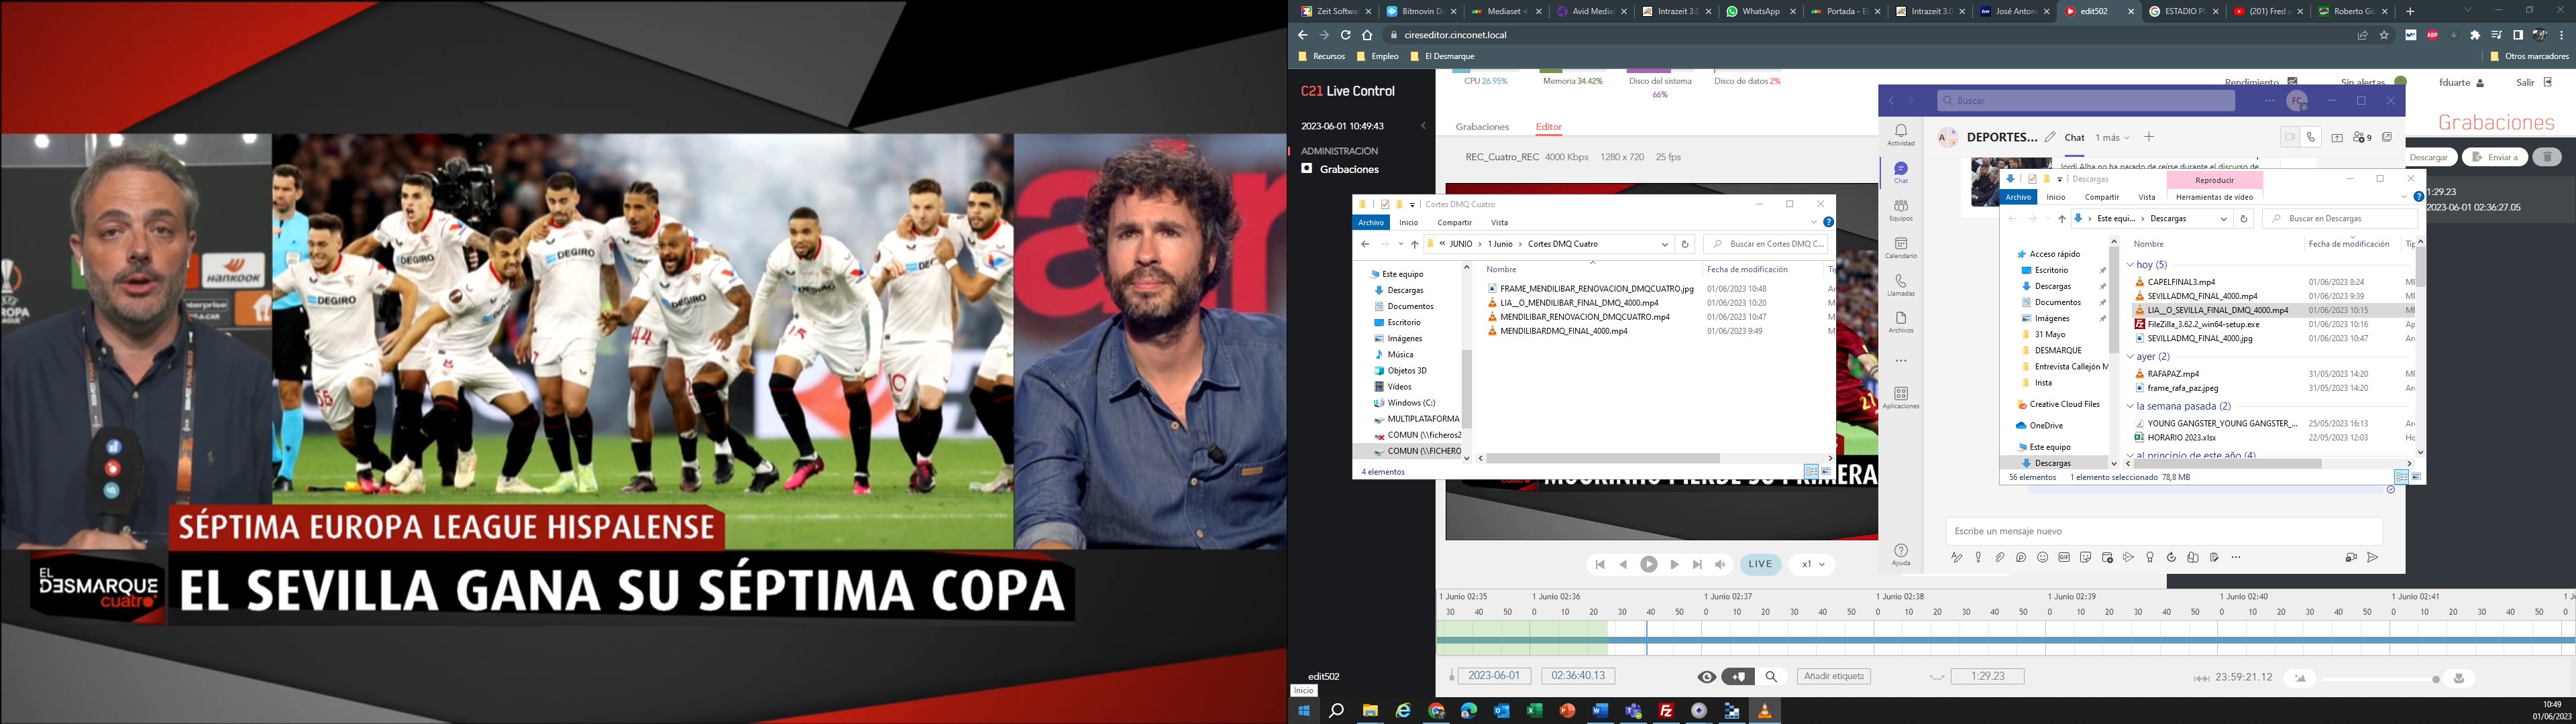This screenshot has height=724, width=2576.
Task: Open the x1 playback speed dropdown
Action: pos(1812,564)
